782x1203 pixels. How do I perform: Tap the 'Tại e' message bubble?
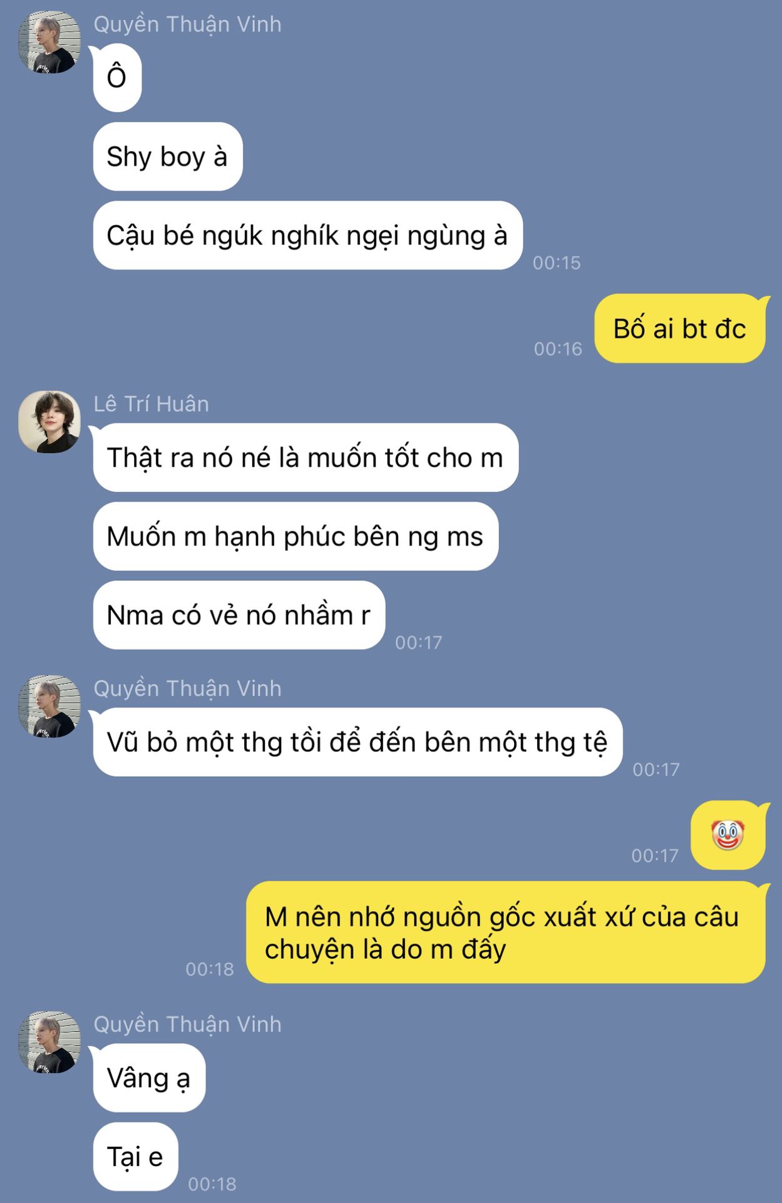pos(136,1157)
